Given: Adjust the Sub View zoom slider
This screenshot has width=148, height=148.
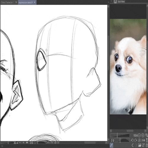Looking at the screenshot, I should [x=120, y=135].
